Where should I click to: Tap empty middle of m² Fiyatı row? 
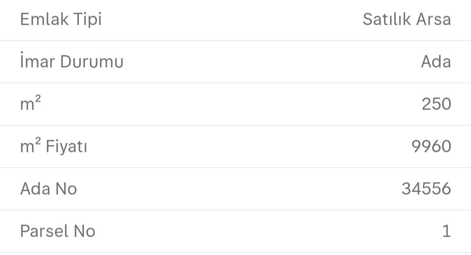click(244, 147)
